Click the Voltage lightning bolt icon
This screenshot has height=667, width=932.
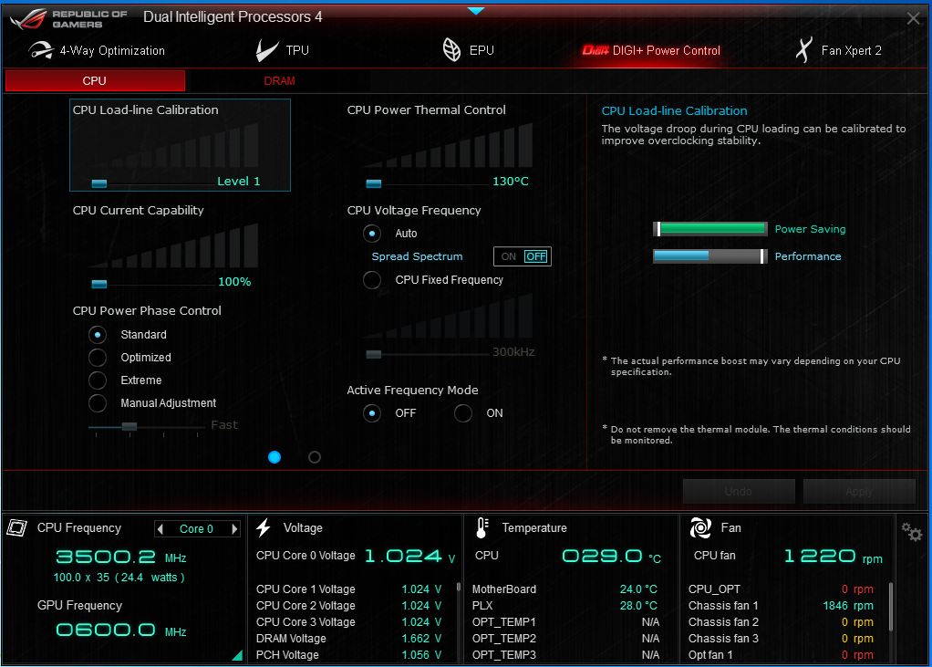pos(264,527)
